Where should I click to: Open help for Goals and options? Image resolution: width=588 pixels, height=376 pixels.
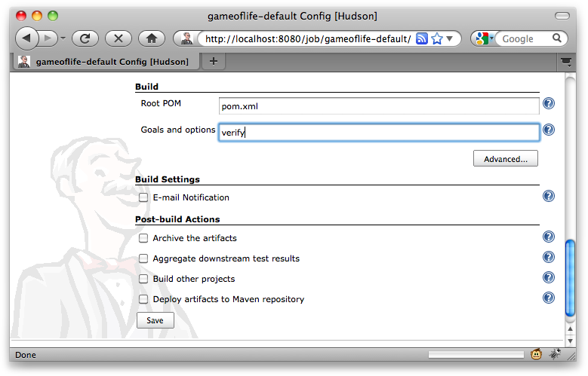[549, 130]
